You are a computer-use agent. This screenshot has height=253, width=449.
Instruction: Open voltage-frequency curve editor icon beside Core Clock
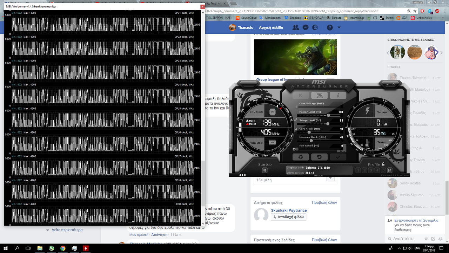[x=296, y=129]
